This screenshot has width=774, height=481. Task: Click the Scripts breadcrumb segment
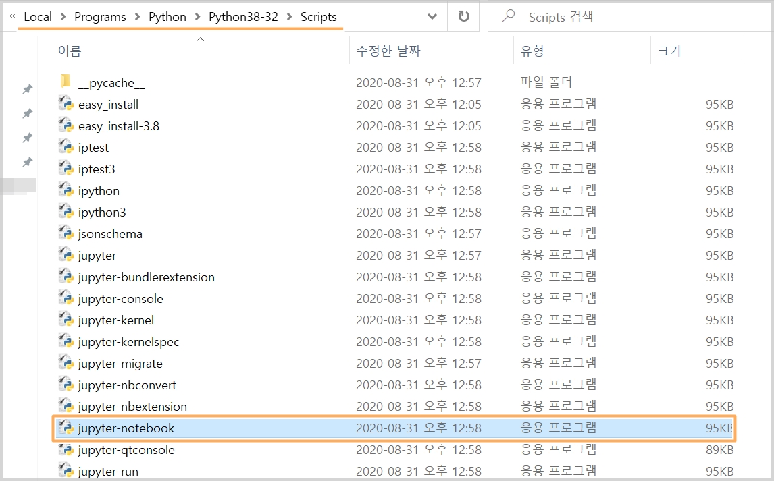(318, 17)
